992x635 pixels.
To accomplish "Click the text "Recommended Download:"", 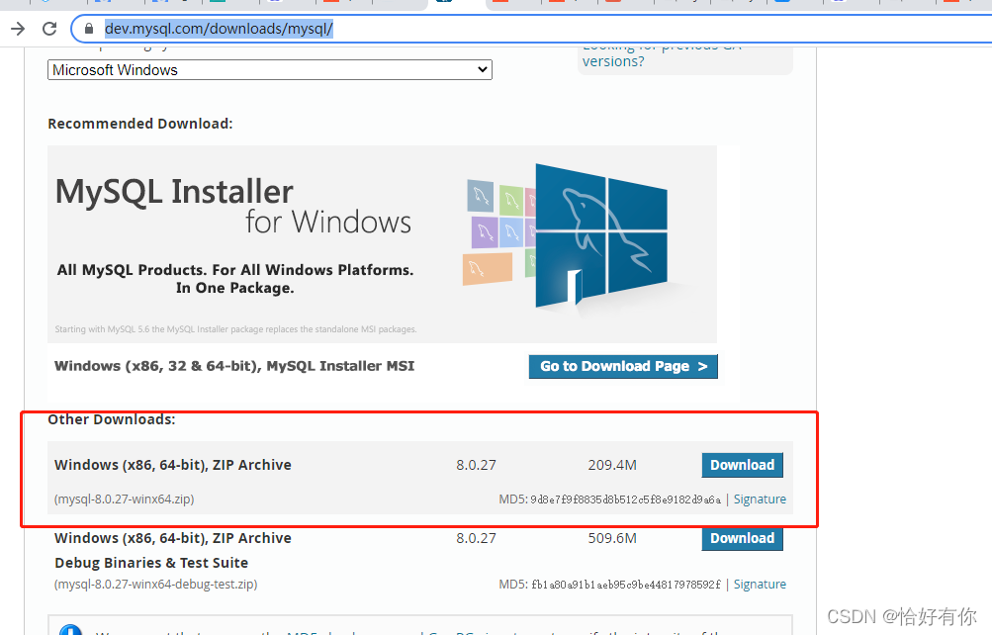I will click(140, 124).
